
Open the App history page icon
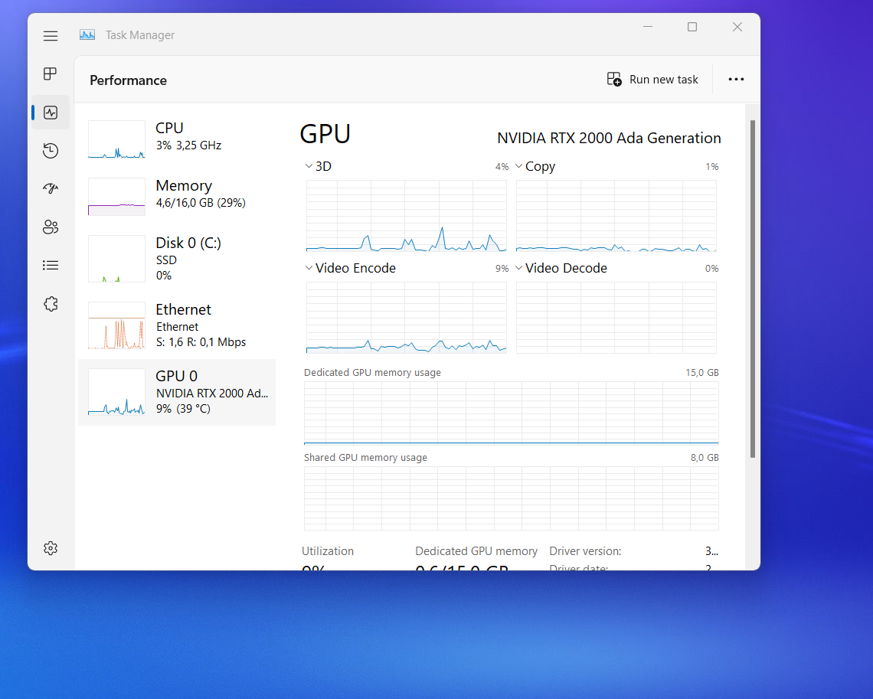coord(51,151)
